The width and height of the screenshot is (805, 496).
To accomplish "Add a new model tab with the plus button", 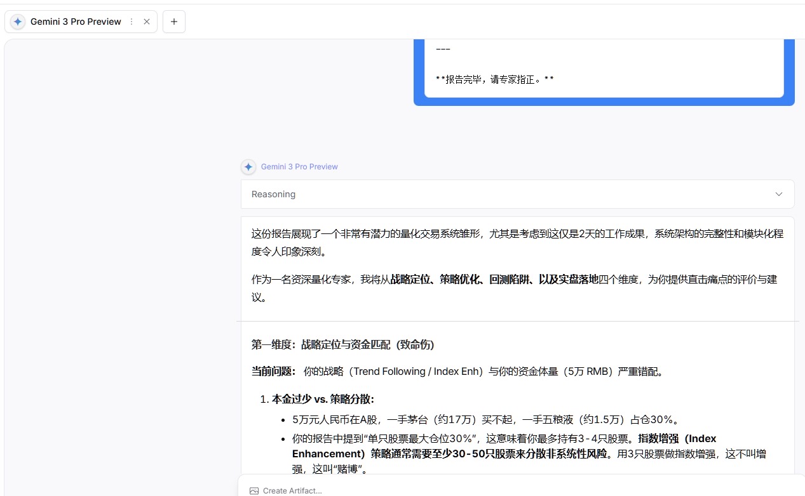I will (x=174, y=22).
